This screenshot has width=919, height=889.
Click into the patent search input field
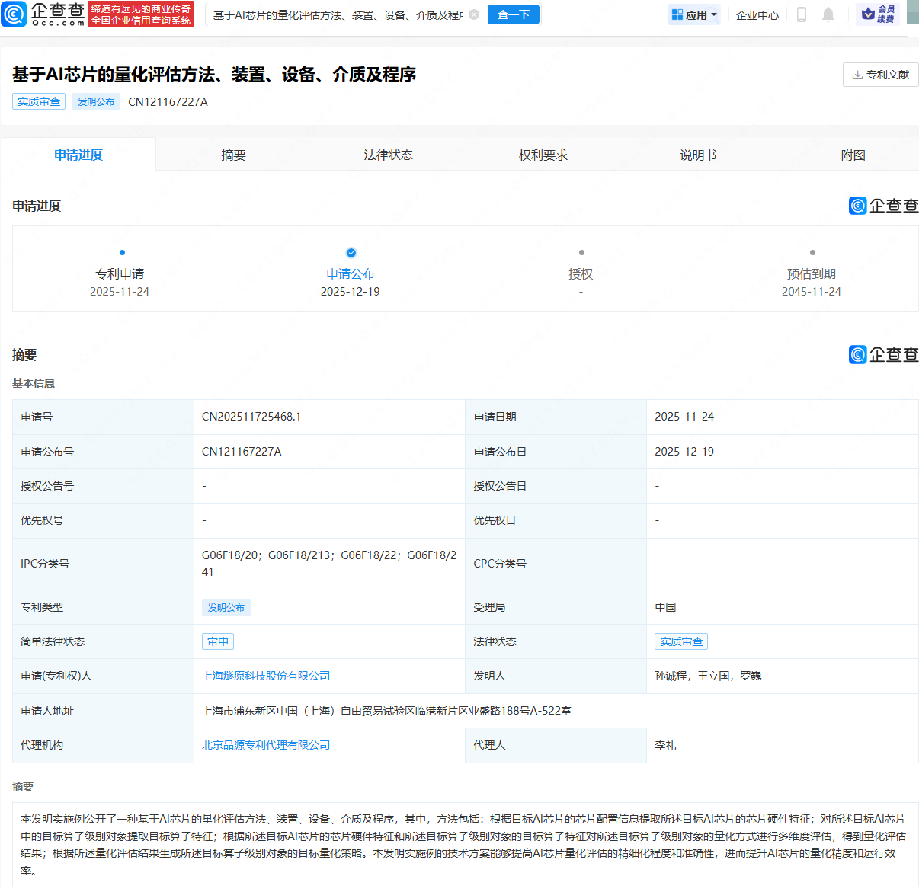click(x=338, y=14)
